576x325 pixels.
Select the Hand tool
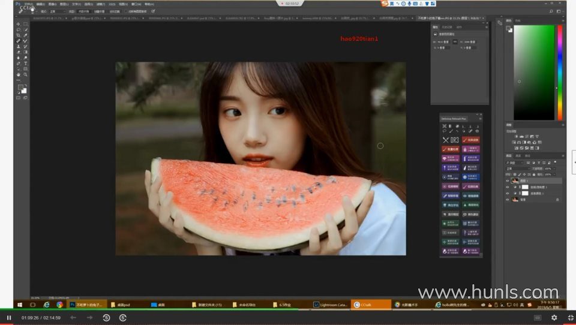pos(18,74)
